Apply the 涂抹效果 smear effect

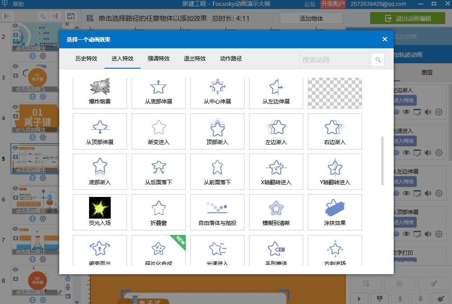pos(335,212)
